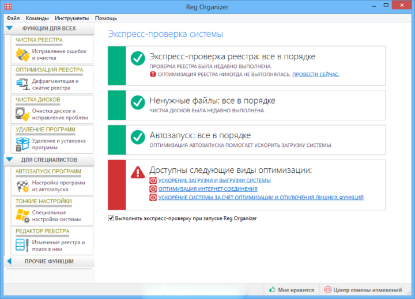The height and width of the screenshot is (299, 415).
Task: Click the green checkmark next to unneeded files
Action: (x=138, y=103)
